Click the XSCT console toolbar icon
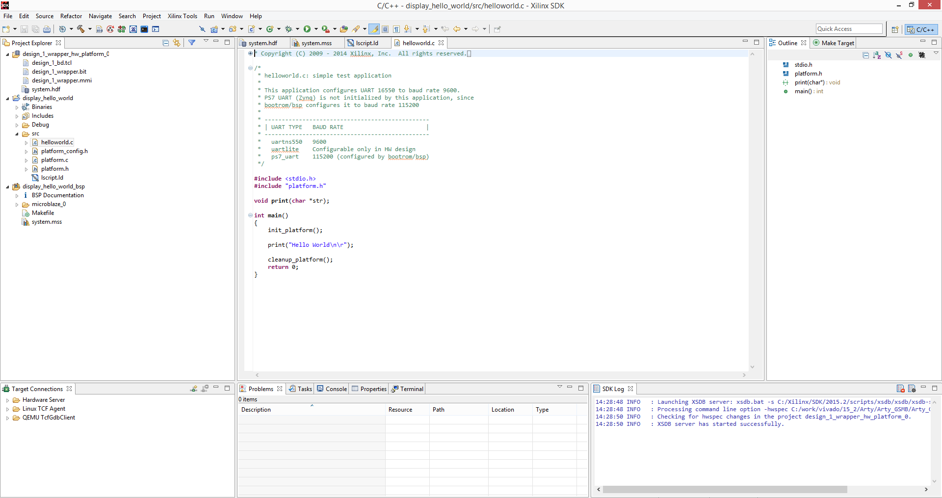This screenshot has width=942, height=498. 156,29
